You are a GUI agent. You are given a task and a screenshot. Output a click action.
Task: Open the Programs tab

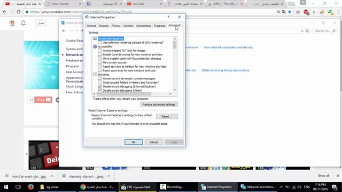click(159, 26)
